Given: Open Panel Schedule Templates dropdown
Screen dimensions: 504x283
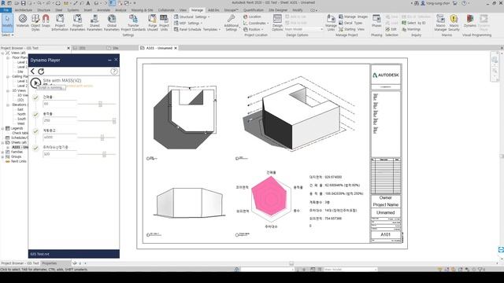Looking at the screenshot, I should click(x=197, y=29).
